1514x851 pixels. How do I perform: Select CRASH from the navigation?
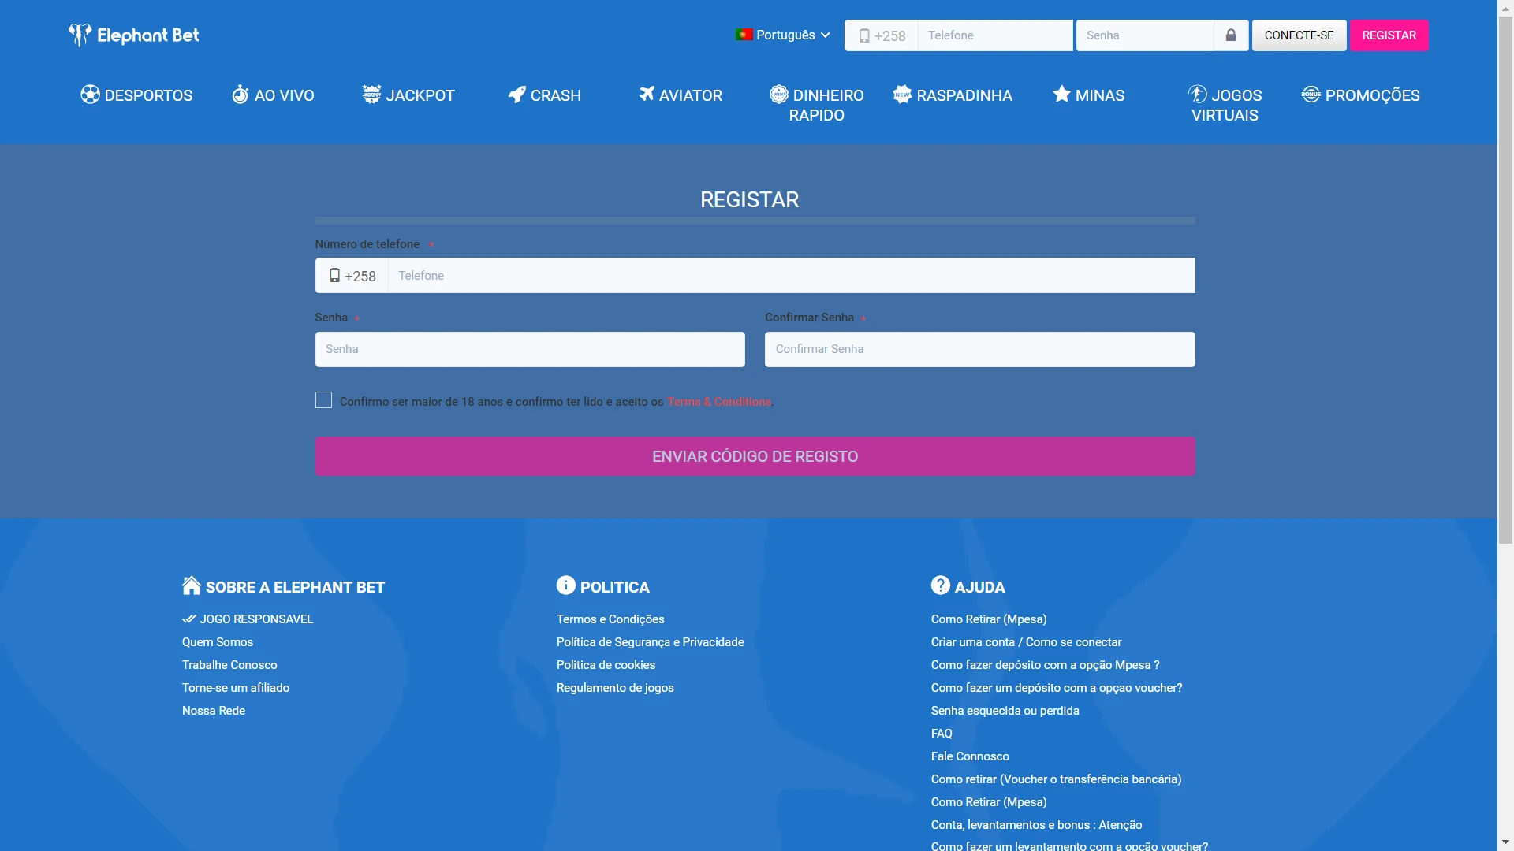tap(545, 95)
